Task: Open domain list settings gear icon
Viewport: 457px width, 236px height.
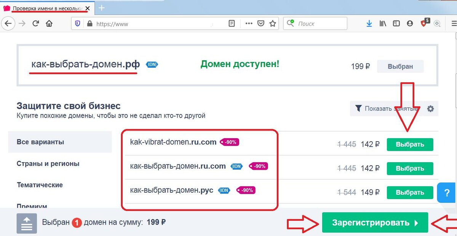Action: (x=430, y=109)
